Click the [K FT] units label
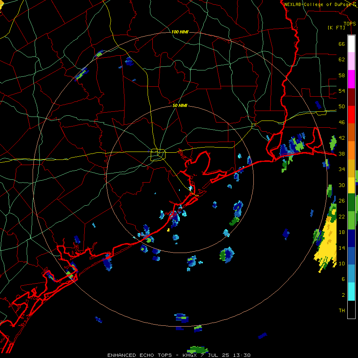The image size is (358, 358). click(x=336, y=27)
